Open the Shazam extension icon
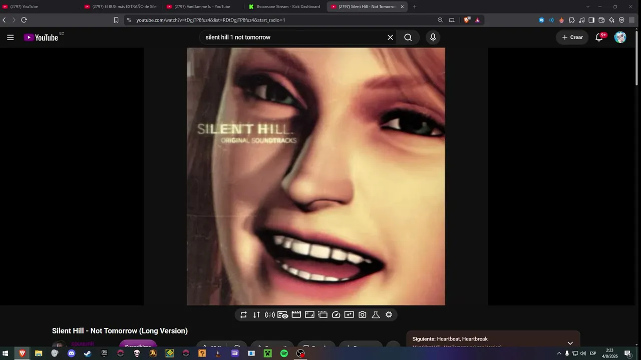Screen dimensions: 641x360 [541, 20]
